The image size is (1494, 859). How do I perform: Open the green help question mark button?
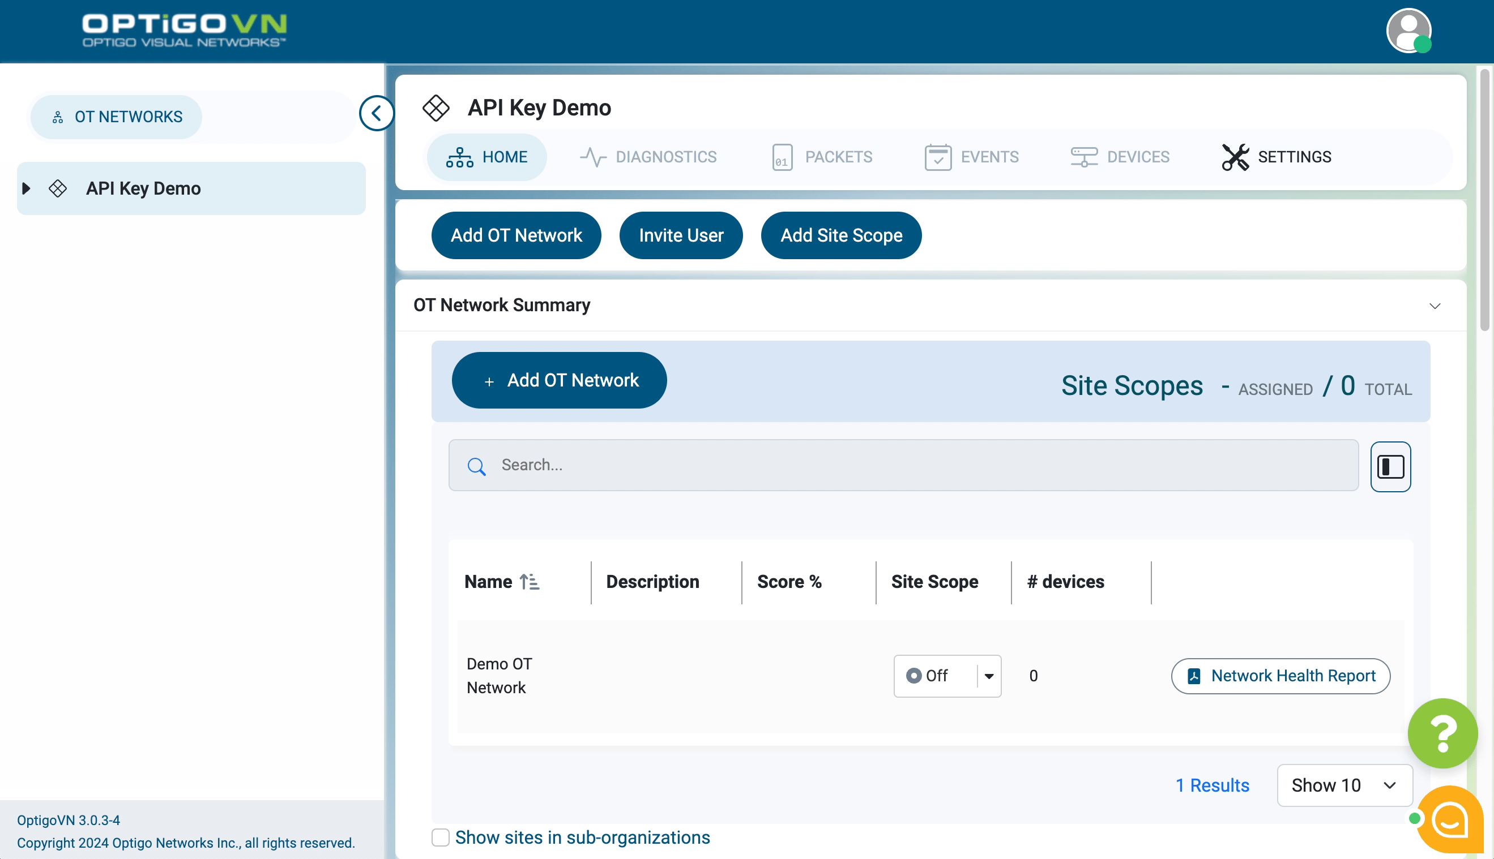[1442, 733]
